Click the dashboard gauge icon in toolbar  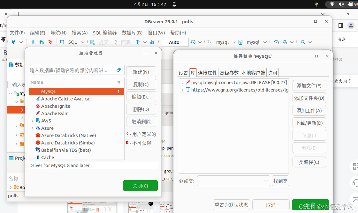(x=276, y=42)
